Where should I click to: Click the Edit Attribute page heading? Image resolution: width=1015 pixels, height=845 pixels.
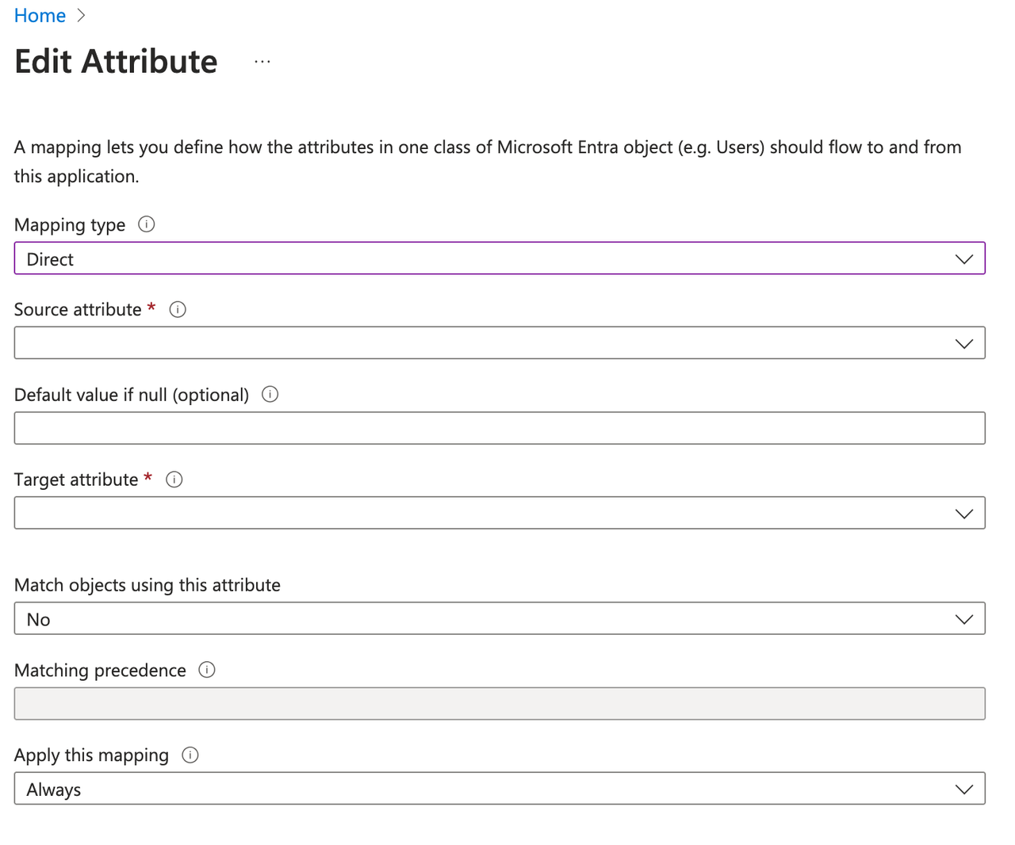pyautogui.click(x=116, y=62)
